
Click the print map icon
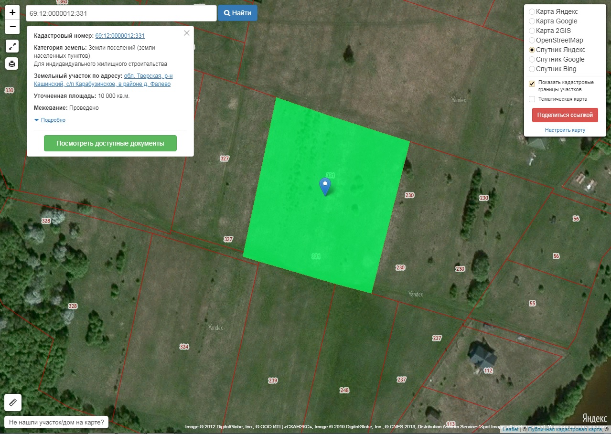click(12, 63)
